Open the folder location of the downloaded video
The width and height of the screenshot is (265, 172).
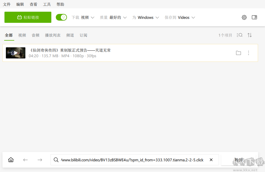tap(238, 53)
